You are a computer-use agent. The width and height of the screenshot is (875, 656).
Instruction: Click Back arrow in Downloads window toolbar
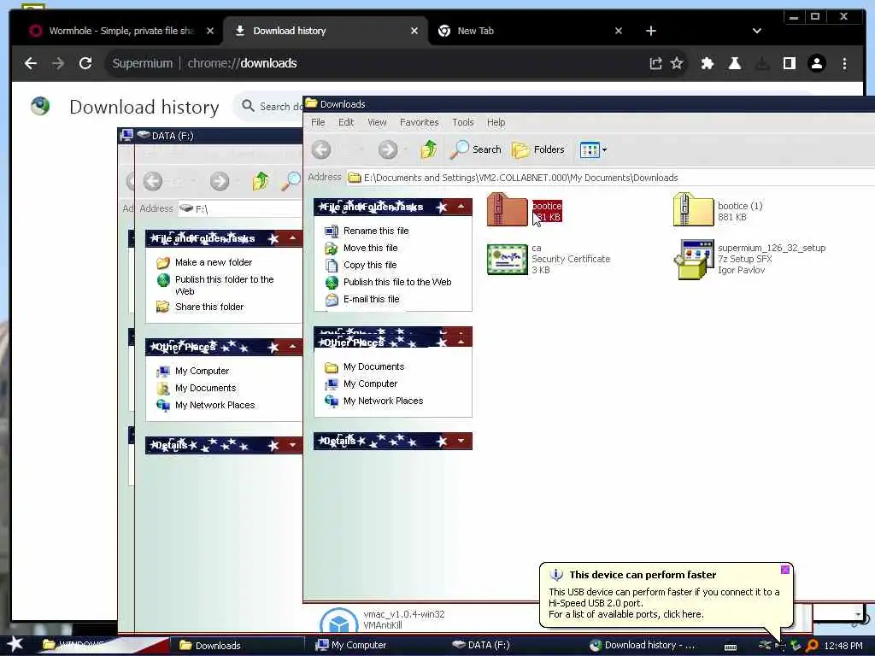tap(321, 149)
